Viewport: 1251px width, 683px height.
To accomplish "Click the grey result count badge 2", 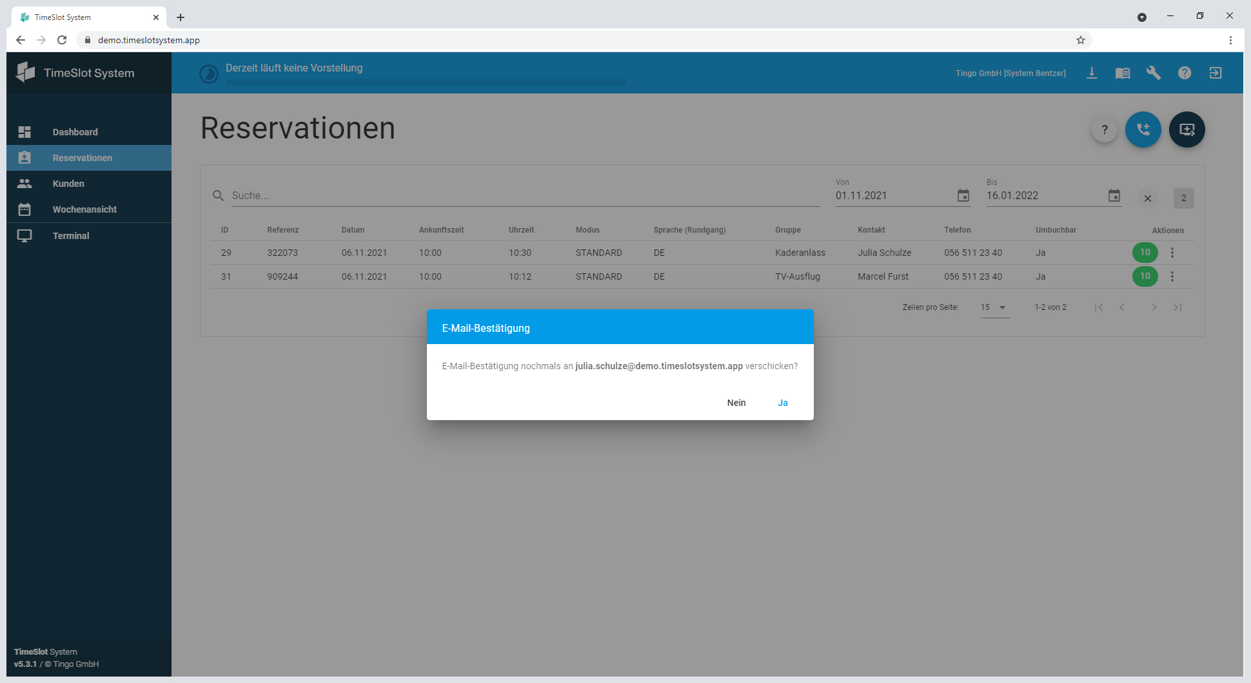I will (1183, 198).
